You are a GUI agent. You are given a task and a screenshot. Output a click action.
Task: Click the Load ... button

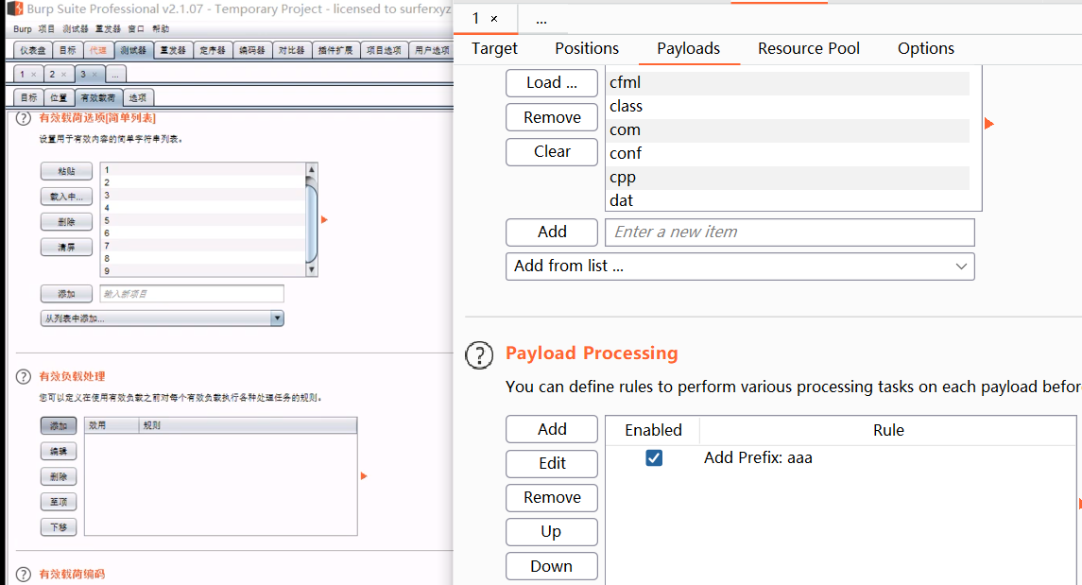[x=551, y=83]
